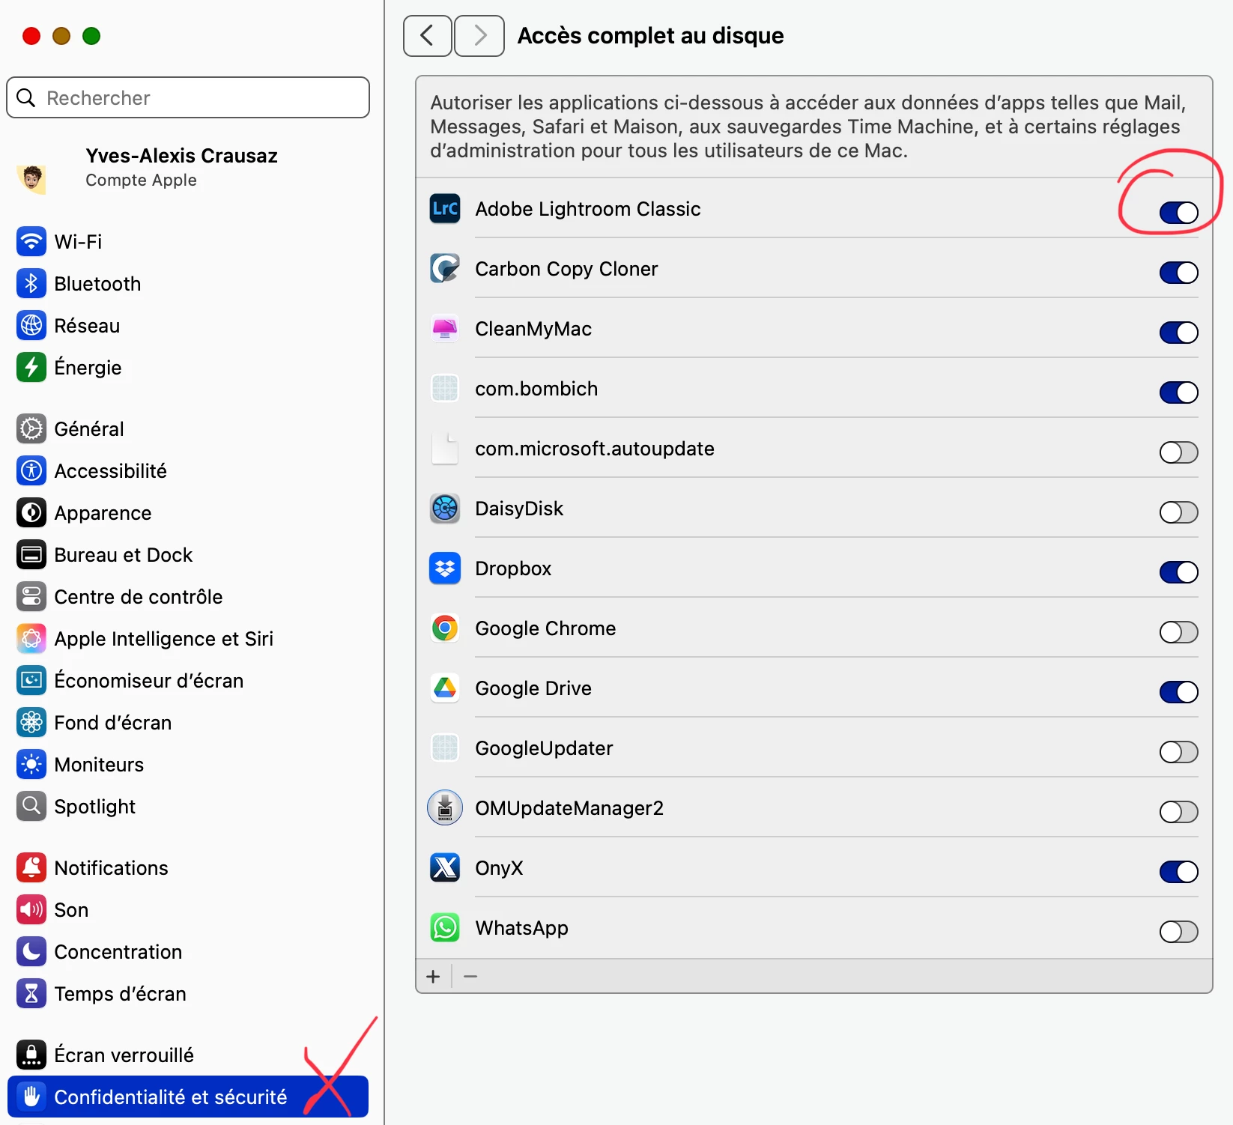This screenshot has height=1125, width=1233.
Task: Select the Réseau globe icon
Action: pyautogui.click(x=31, y=326)
